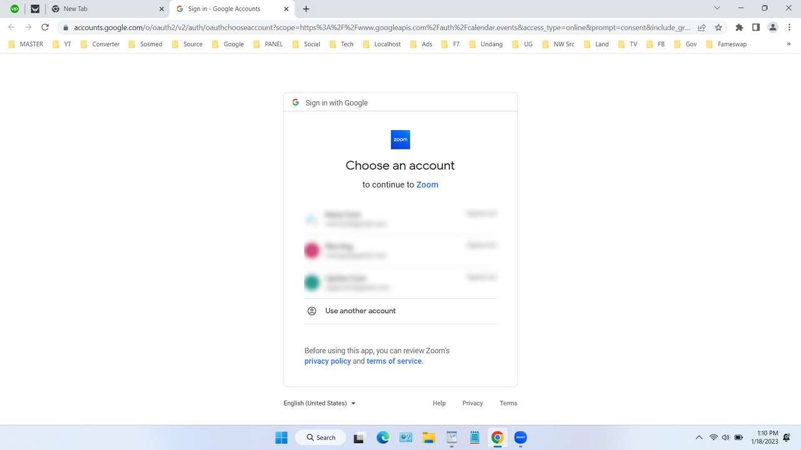
Task: Bookmark this page with star
Action: (x=718, y=27)
